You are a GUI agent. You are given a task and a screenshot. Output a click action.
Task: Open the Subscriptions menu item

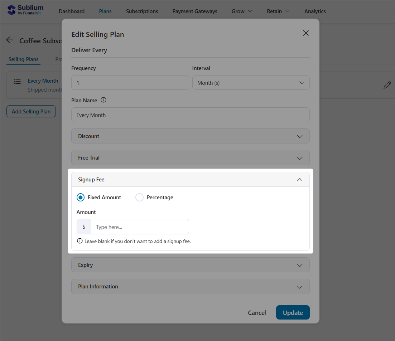[x=142, y=11]
